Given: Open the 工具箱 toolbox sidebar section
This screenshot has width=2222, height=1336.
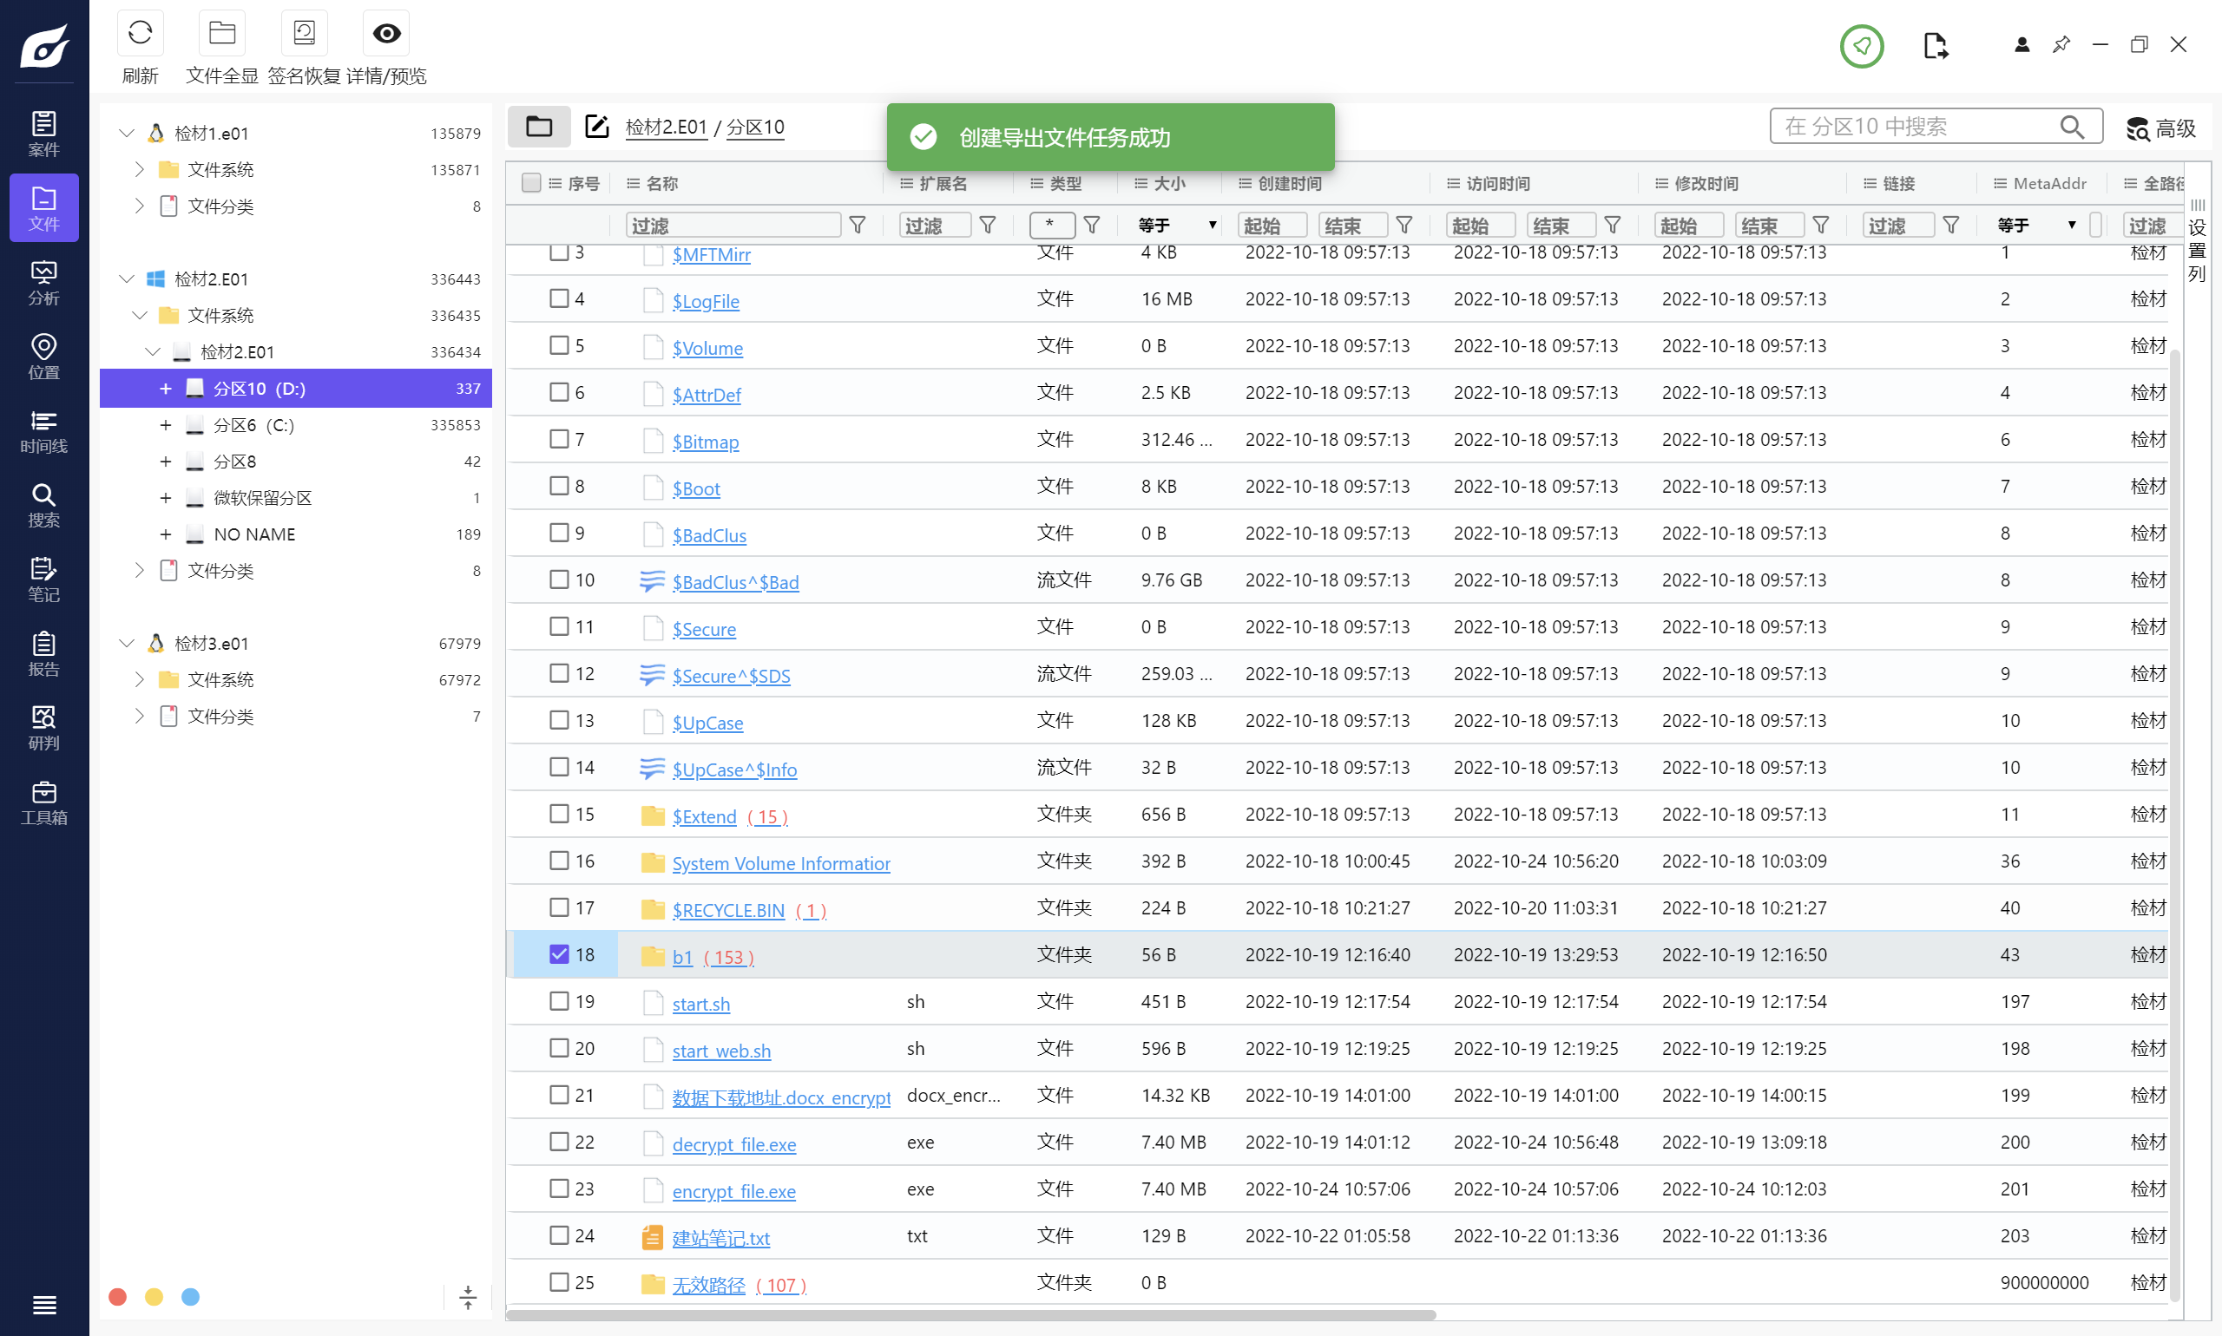Looking at the screenshot, I should point(44,803).
